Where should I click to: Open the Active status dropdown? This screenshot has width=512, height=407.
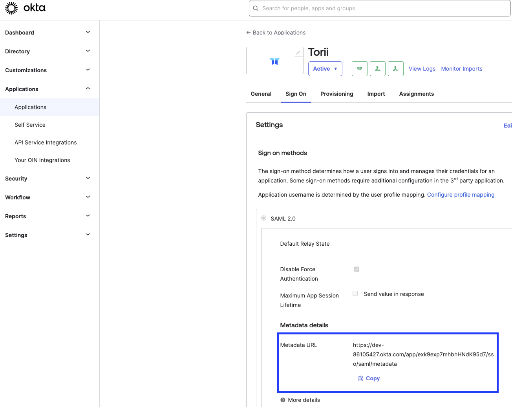[325, 69]
